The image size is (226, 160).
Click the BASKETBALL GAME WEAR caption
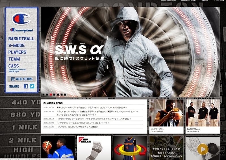(157, 130)
